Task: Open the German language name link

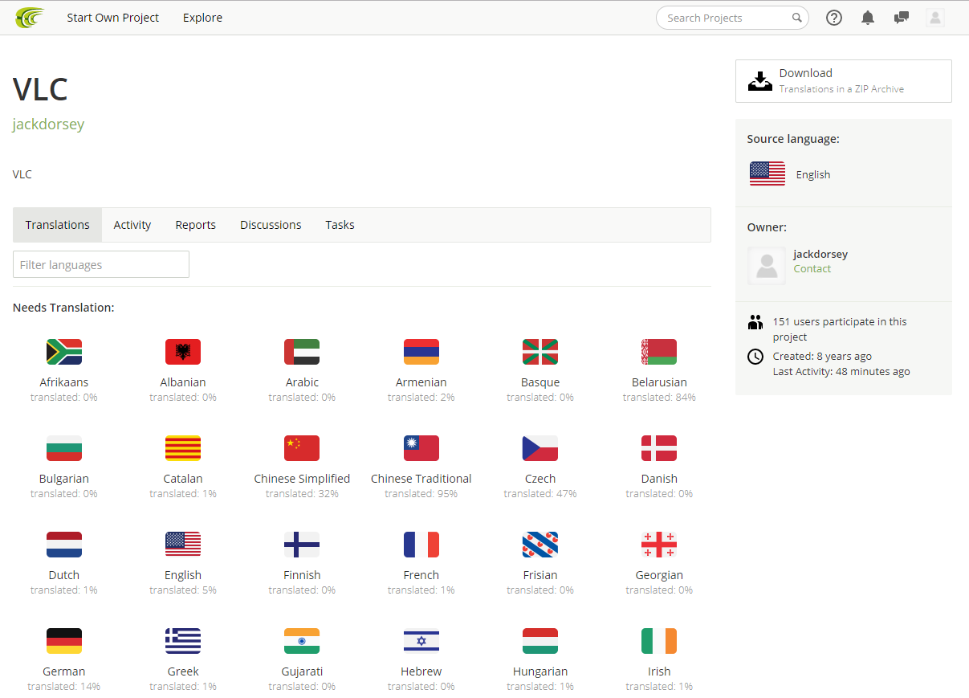Action: point(64,671)
